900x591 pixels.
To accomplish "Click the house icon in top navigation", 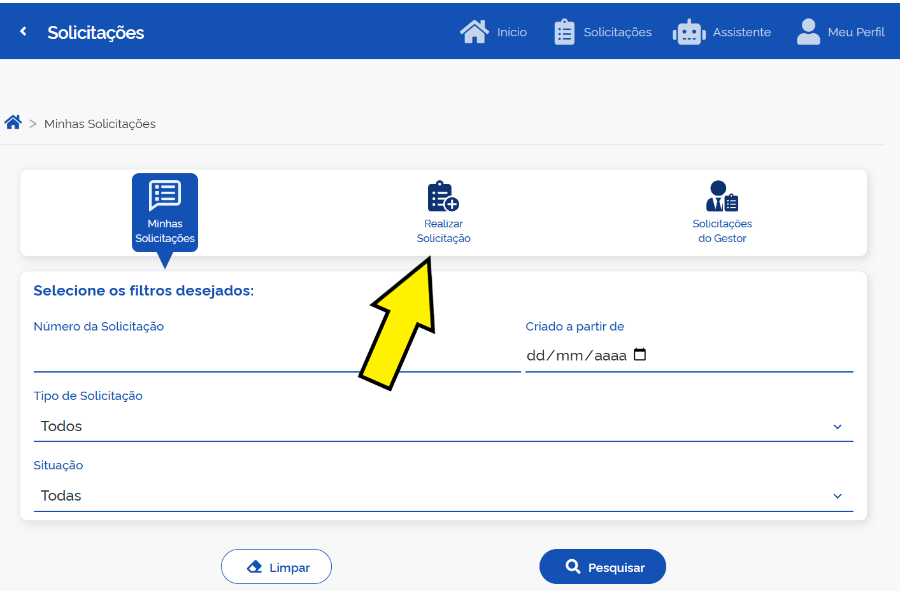I will point(474,32).
